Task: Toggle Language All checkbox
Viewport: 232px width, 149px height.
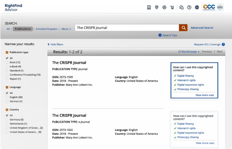Action: [x=7, y=93]
